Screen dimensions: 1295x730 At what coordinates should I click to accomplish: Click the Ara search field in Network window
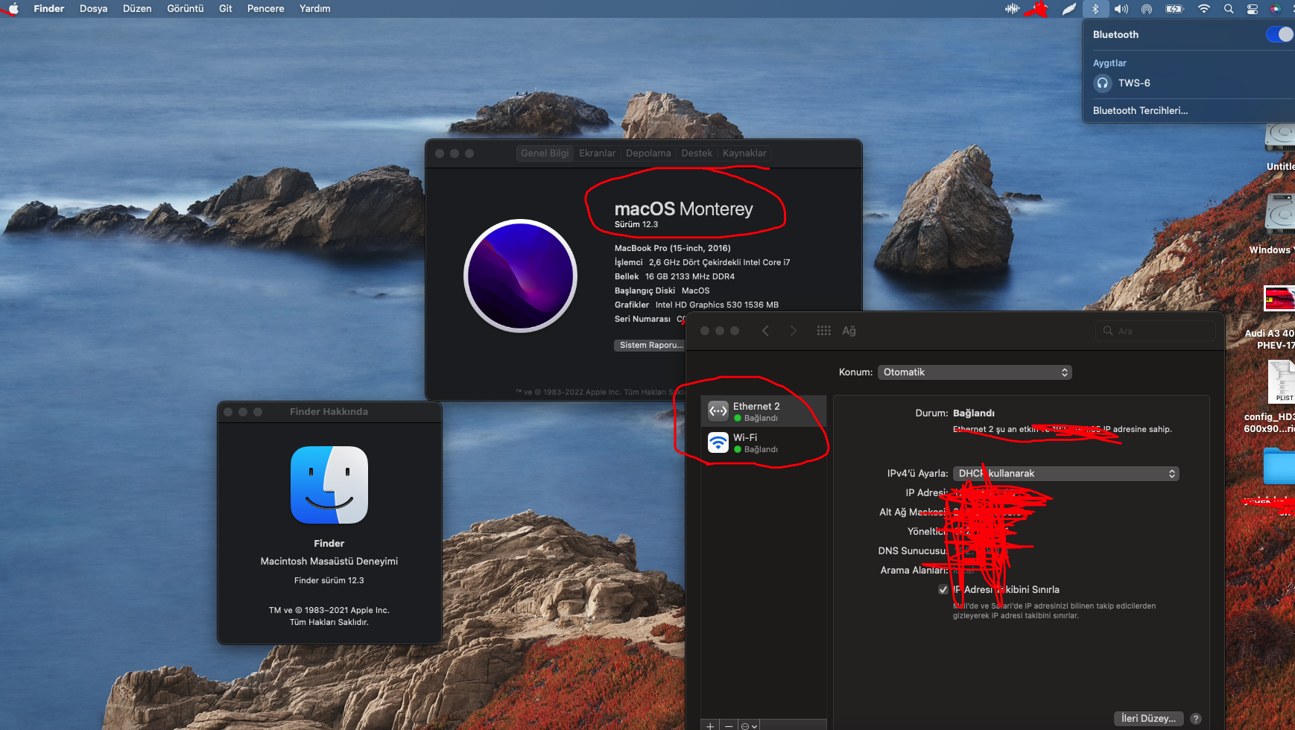[1156, 331]
